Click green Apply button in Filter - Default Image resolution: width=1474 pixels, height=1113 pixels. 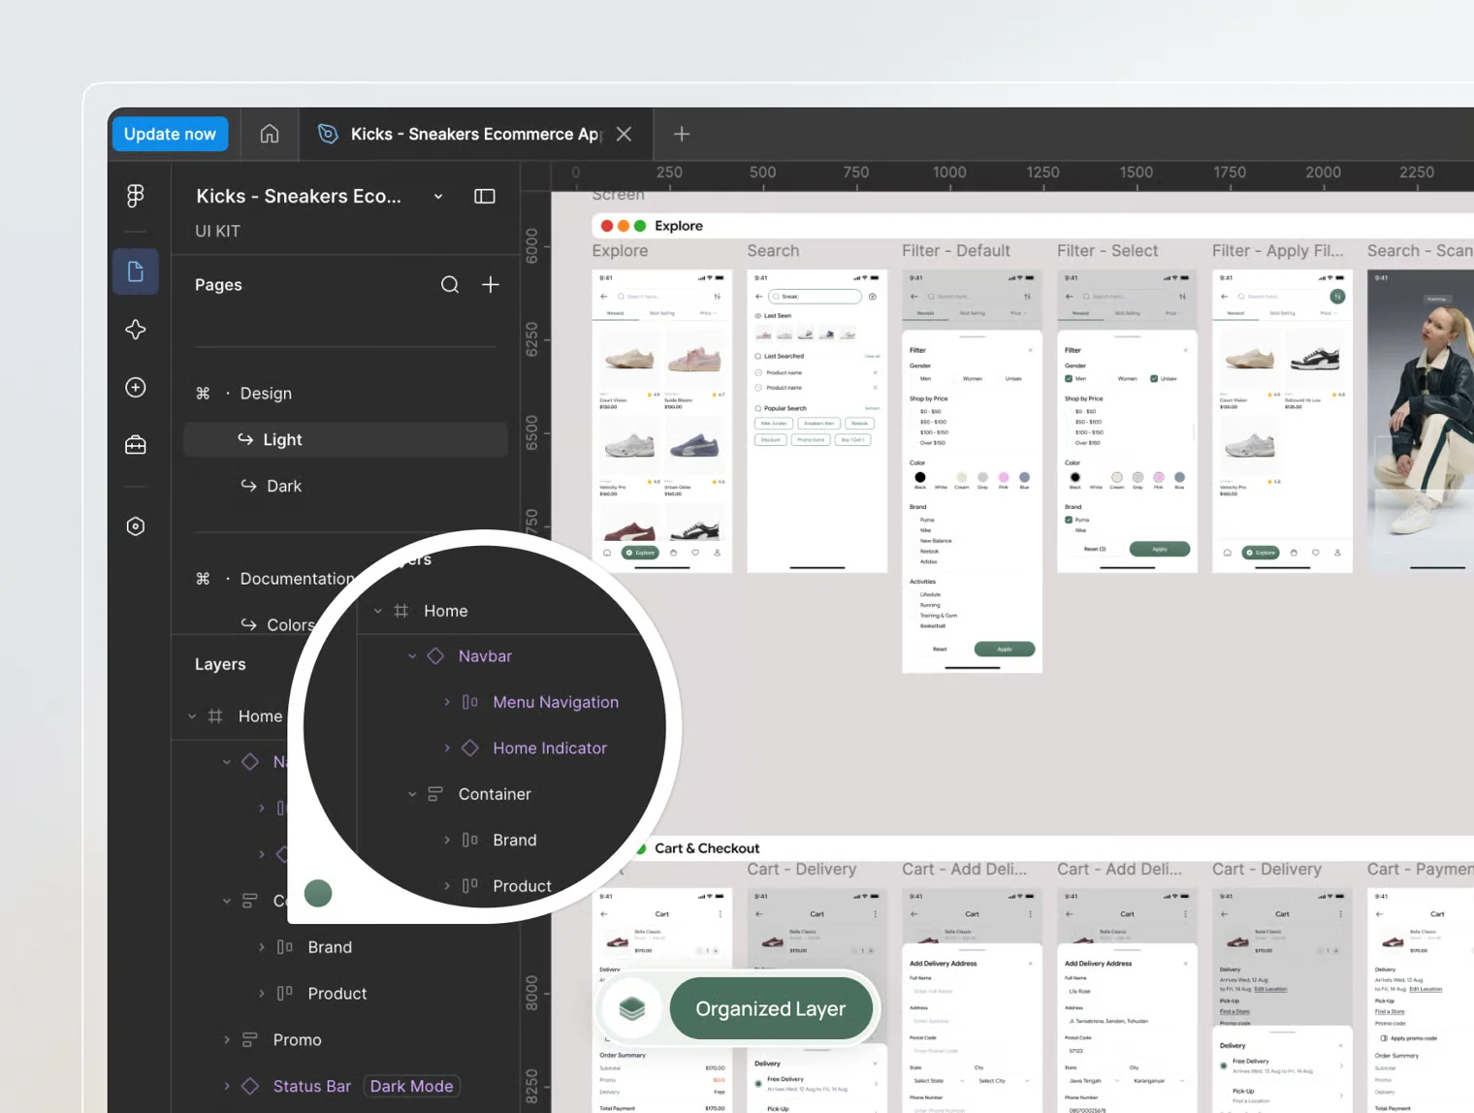point(1005,649)
